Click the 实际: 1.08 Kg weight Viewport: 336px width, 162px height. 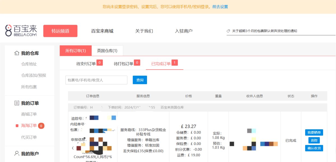(218, 136)
